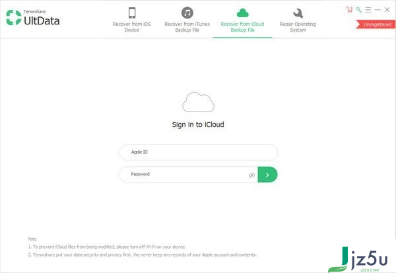The width and height of the screenshot is (396, 273).
Task: Close the UltData window
Action: [x=387, y=10]
